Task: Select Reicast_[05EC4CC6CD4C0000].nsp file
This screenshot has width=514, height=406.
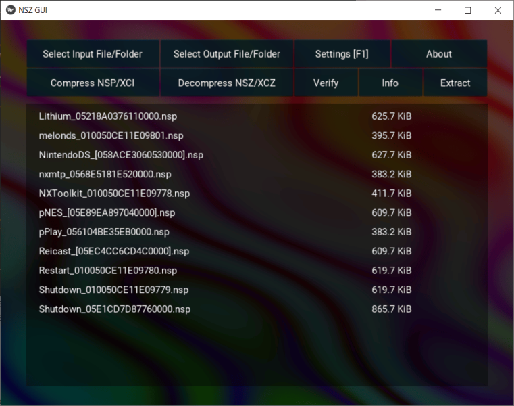Action: pos(113,251)
